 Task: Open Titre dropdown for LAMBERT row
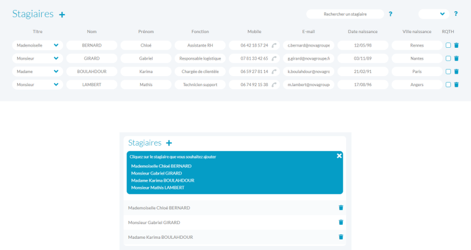coord(38,84)
